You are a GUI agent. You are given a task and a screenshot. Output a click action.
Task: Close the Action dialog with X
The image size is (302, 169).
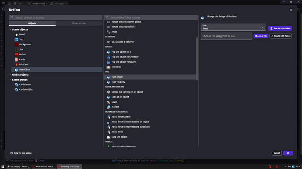(291, 10)
